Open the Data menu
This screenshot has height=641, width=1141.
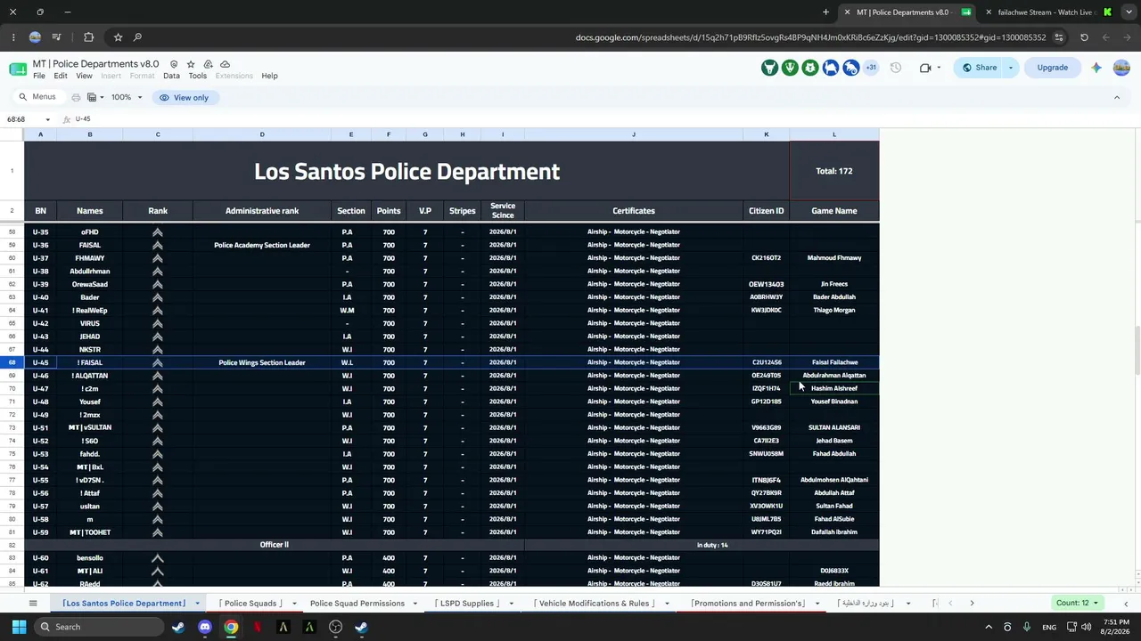[171, 76]
